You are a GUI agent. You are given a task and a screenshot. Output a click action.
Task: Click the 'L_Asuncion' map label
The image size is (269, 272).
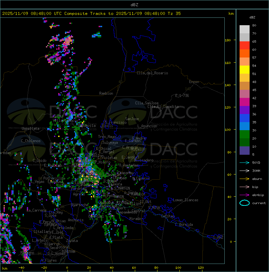click(x=147, y=126)
